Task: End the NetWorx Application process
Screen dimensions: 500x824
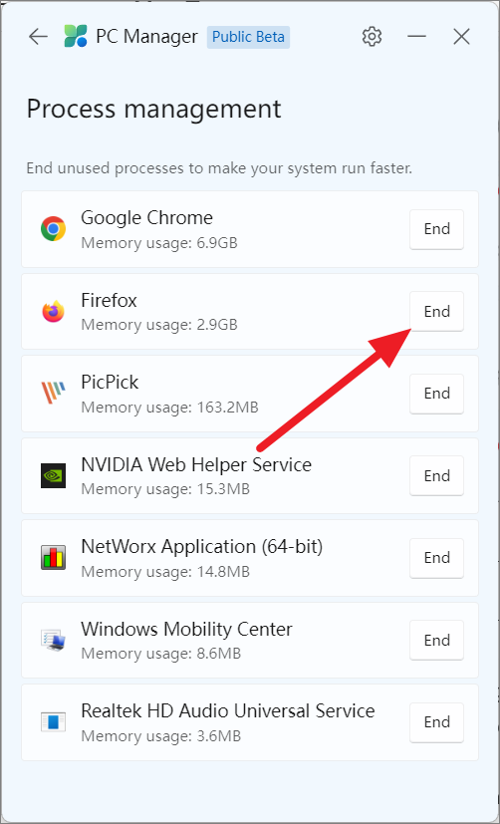Action: pyautogui.click(x=436, y=558)
